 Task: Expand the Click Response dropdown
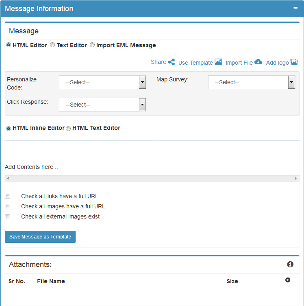coord(102,105)
